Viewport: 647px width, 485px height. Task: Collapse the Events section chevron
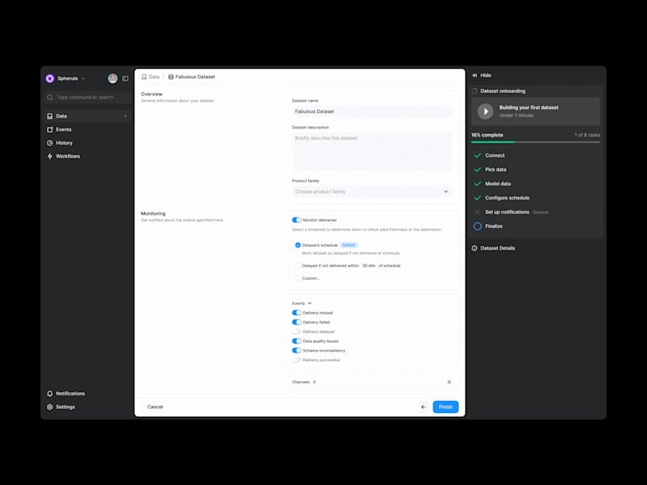[x=310, y=303]
